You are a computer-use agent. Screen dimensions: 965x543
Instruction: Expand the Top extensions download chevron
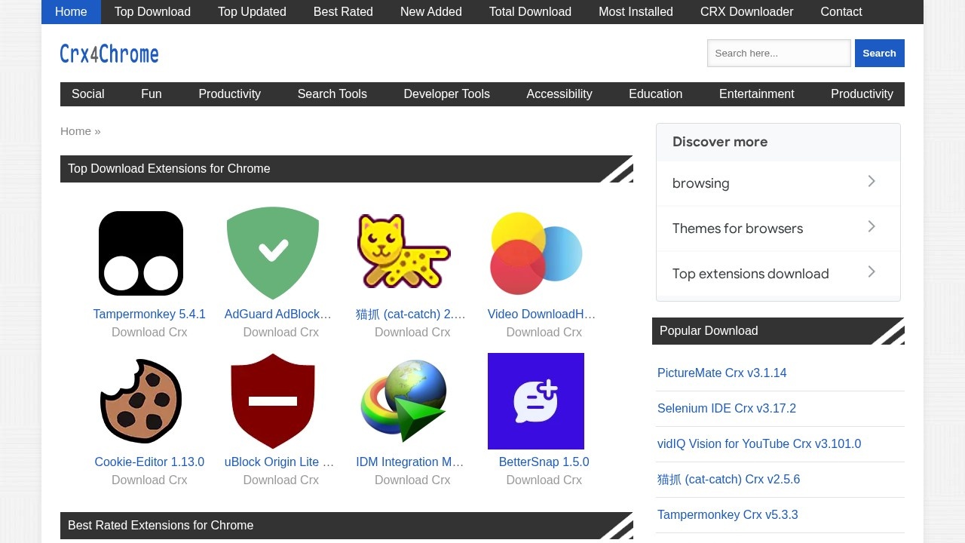point(872,272)
